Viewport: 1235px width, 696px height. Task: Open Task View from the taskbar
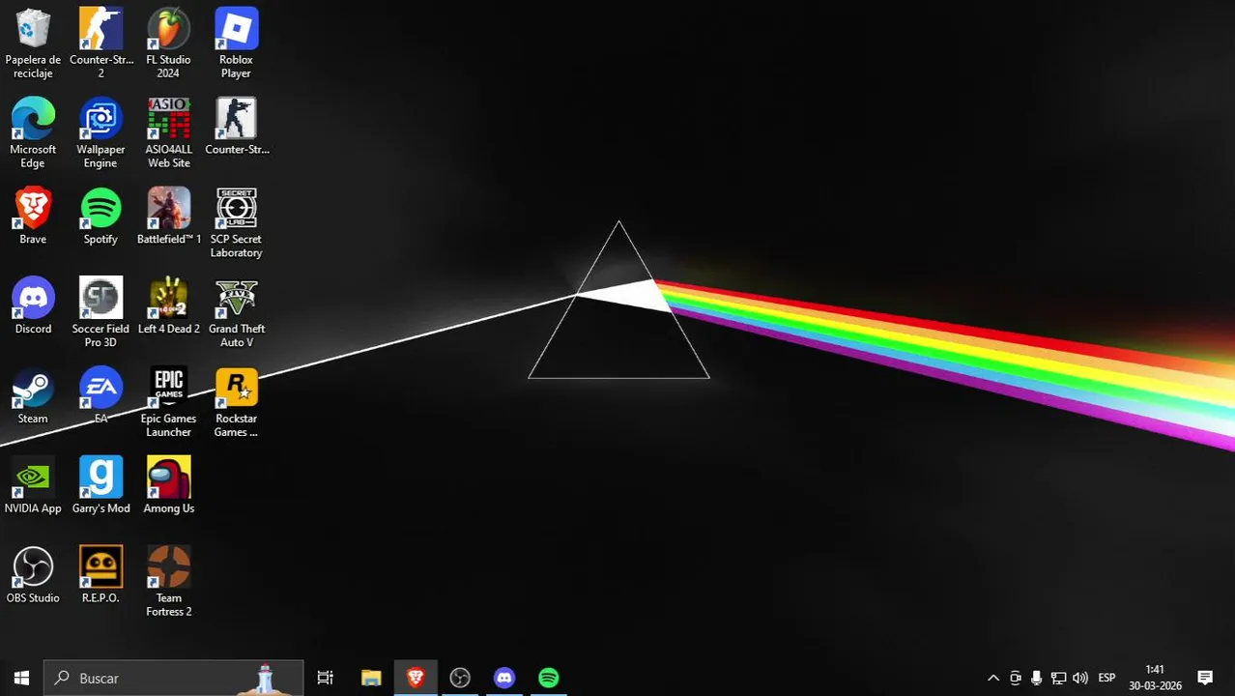(326, 678)
